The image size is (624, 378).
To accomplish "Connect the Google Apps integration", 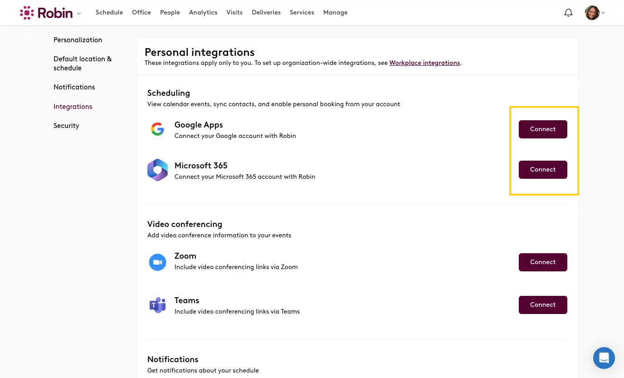I will click(543, 129).
